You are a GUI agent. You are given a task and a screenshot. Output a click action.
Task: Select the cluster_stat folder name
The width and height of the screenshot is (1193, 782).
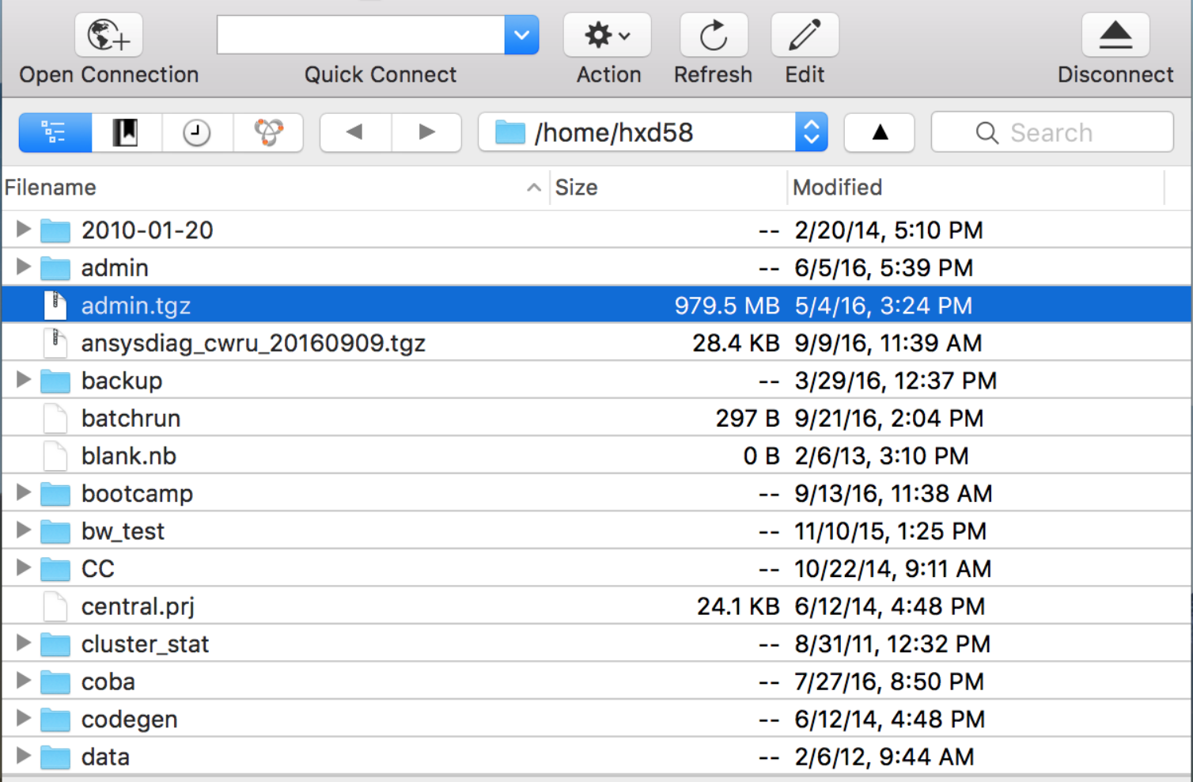point(145,644)
